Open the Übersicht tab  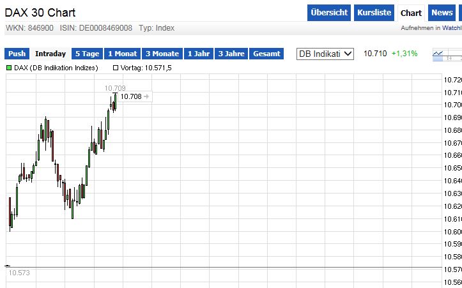(329, 13)
